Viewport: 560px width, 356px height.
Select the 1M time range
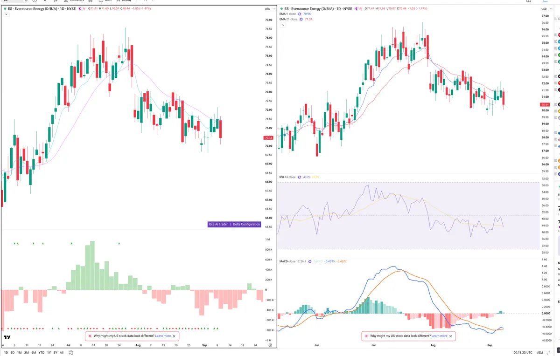(x=19, y=353)
